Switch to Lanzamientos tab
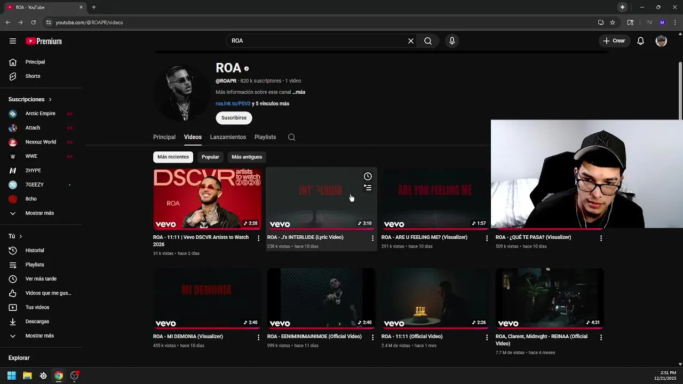Screen dimensions: 683x384 click(x=228, y=137)
